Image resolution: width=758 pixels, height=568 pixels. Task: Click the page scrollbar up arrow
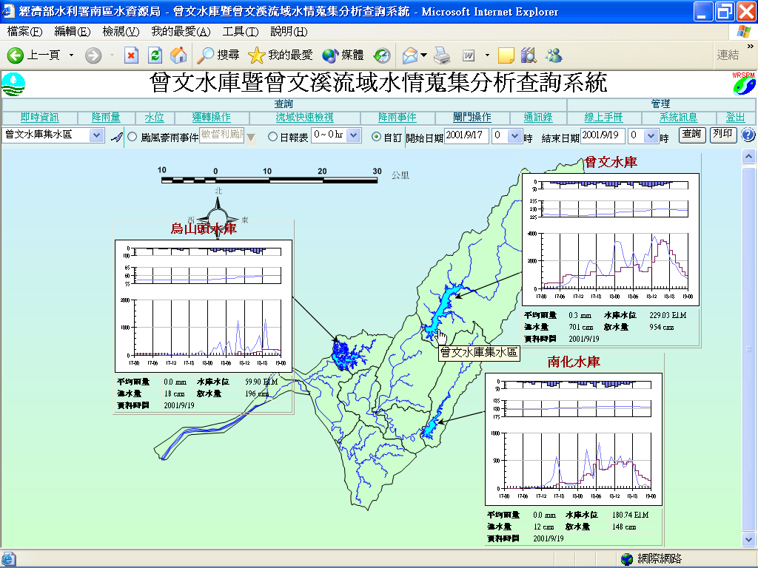tap(748, 157)
